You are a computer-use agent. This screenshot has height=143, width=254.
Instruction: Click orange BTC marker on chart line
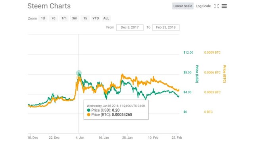coord(79,78)
